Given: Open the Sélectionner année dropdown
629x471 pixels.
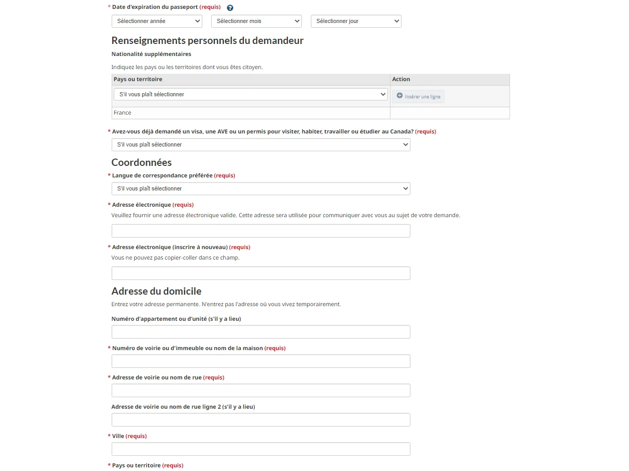Looking at the screenshot, I should [x=157, y=21].
